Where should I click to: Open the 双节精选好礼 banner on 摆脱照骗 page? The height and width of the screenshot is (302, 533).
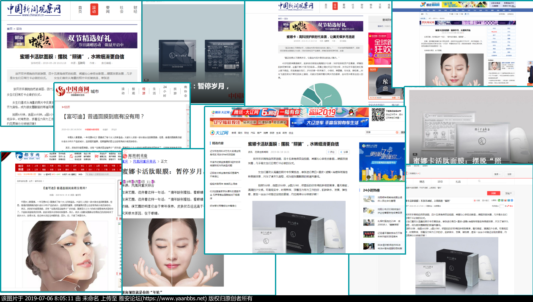[x=72, y=41]
